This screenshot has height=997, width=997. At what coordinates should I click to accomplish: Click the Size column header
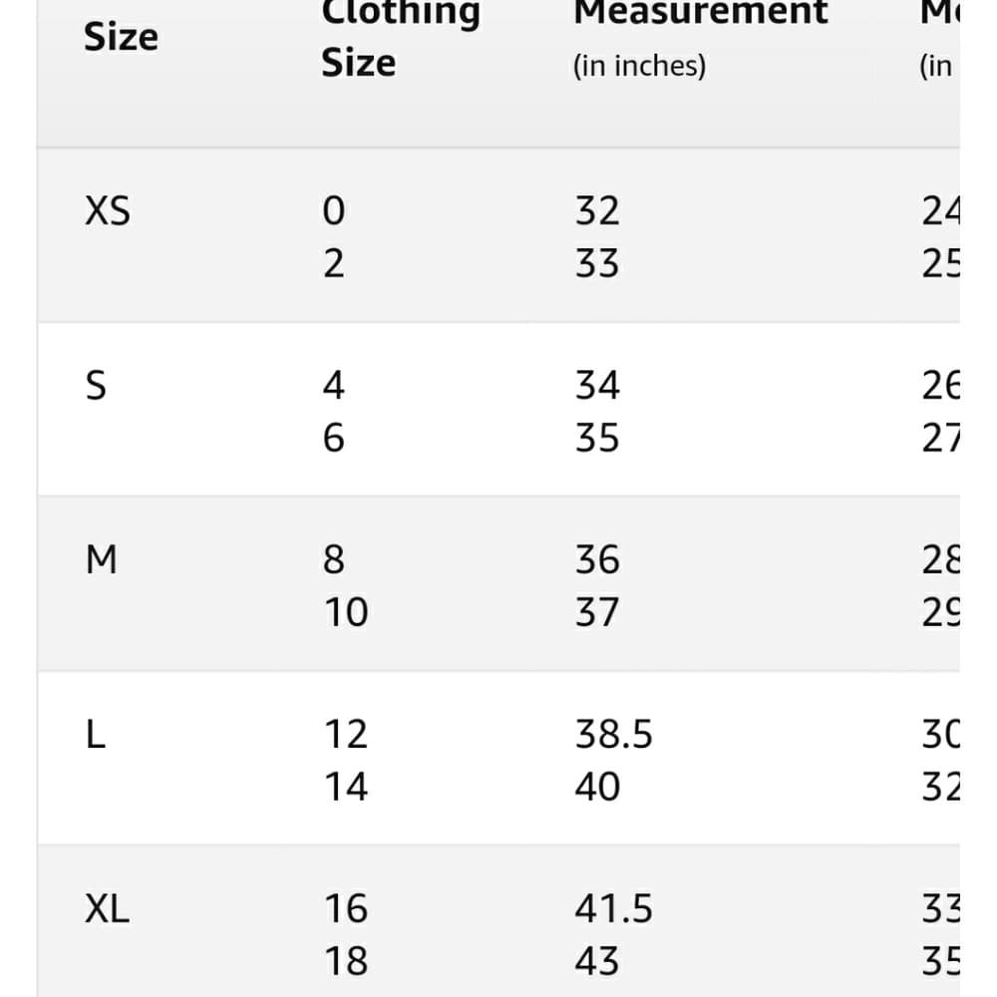tap(121, 38)
